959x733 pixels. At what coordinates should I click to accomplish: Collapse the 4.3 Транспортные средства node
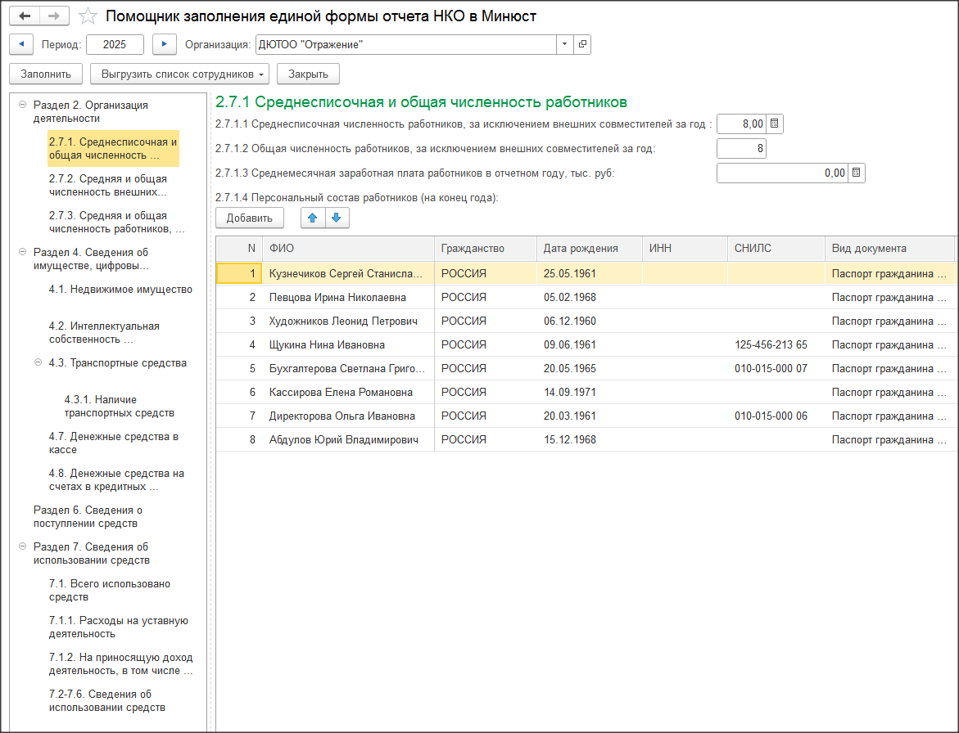(38, 362)
